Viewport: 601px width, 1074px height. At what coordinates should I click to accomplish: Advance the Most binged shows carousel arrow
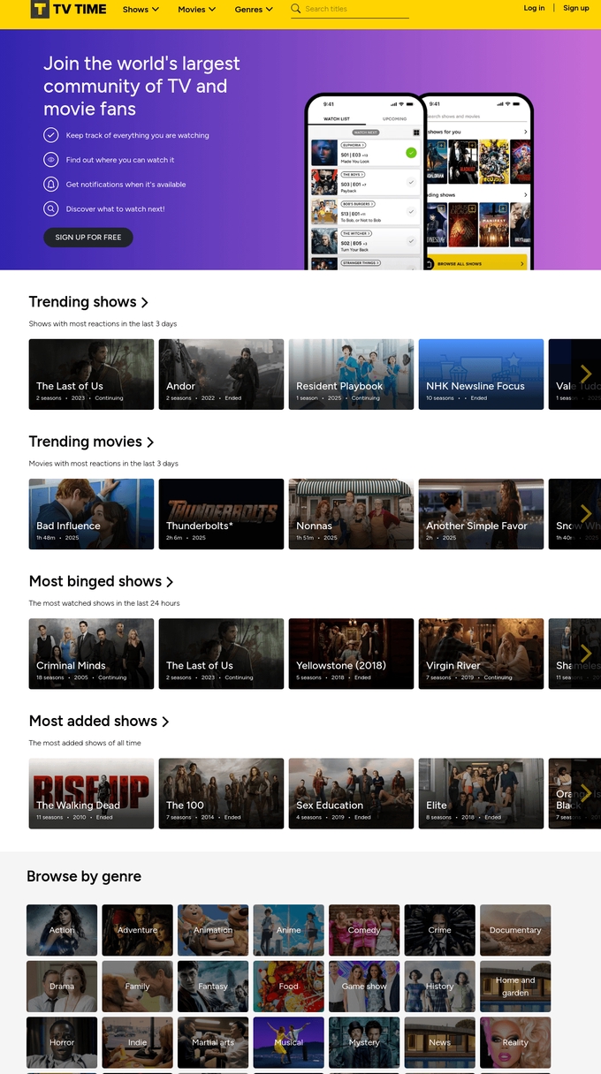point(585,653)
